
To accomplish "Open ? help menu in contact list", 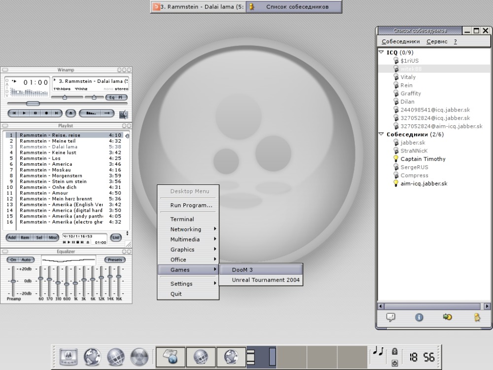I will (x=455, y=41).
